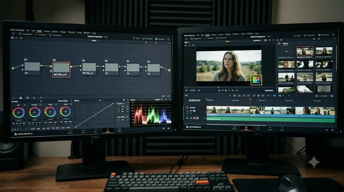Open the wheels mode dropdown with two dots

(x=41, y=101)
